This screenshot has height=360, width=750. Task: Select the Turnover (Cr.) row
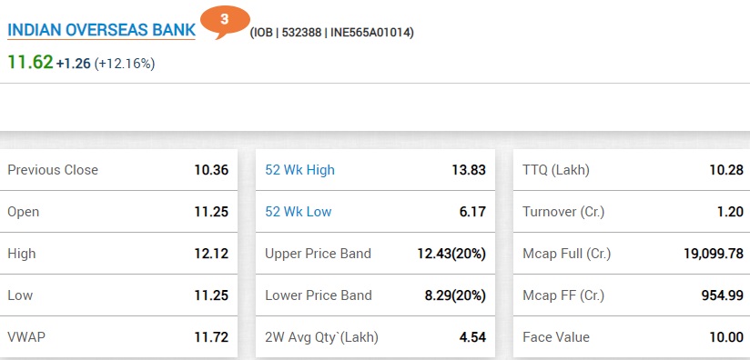point(632,212)
